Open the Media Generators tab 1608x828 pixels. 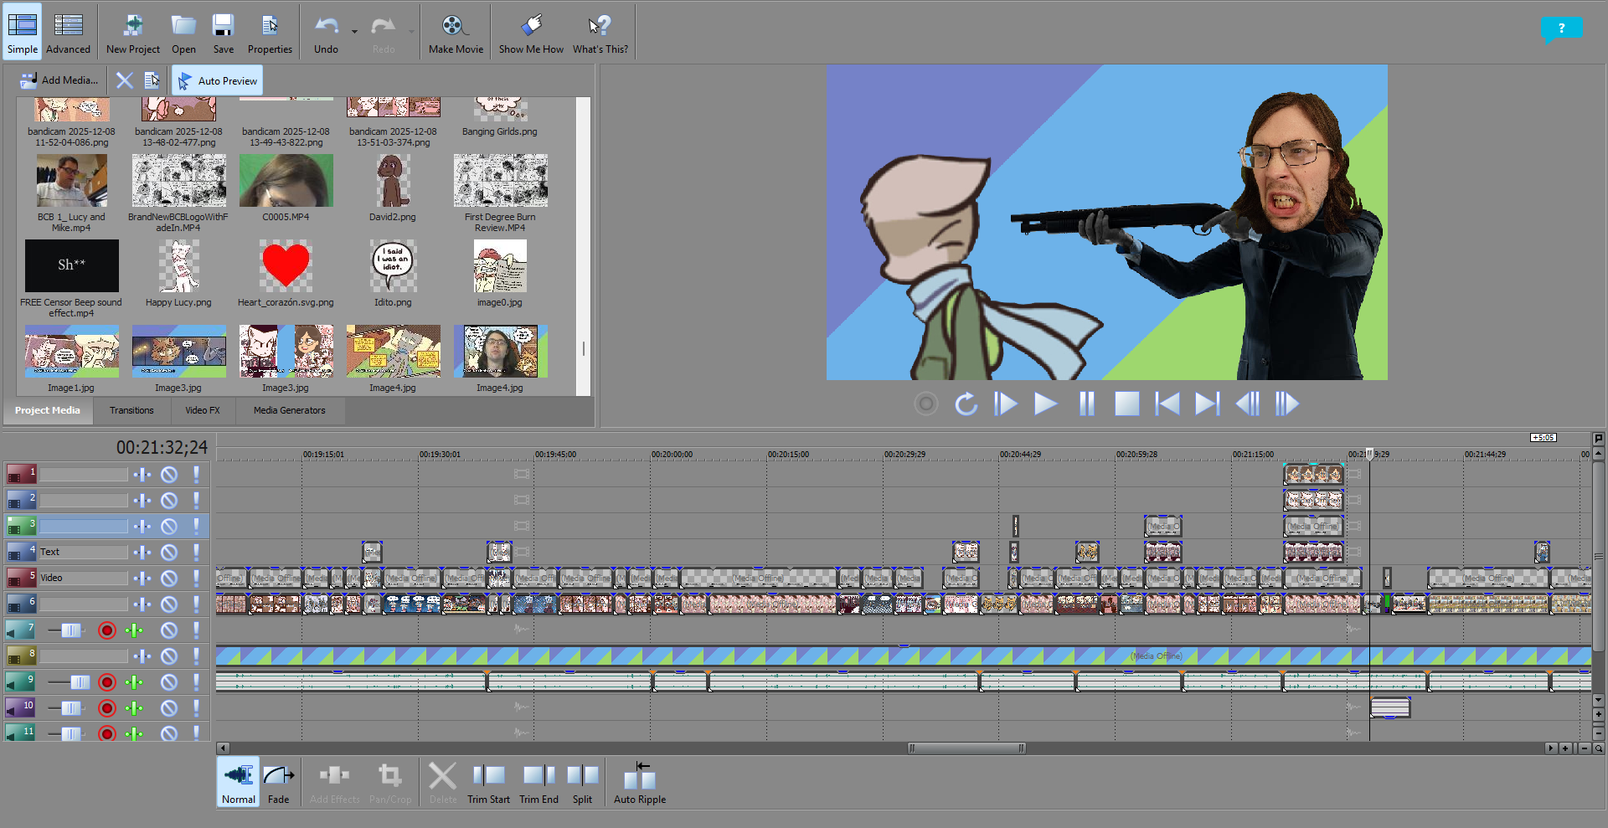[x=289, y=410]
